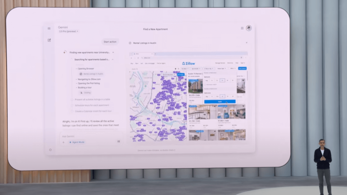The height and width of the screenshot is (195, 347).
Task: Bookmark the page with the star icon
Action: [241, 57]
